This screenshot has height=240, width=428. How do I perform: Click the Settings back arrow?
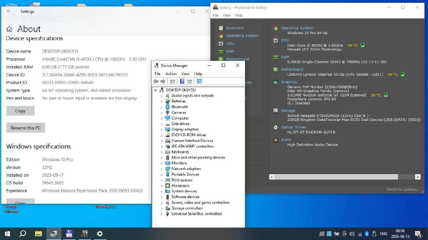9,11
